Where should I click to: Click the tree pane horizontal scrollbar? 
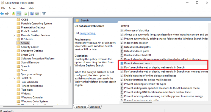(28, 107)
